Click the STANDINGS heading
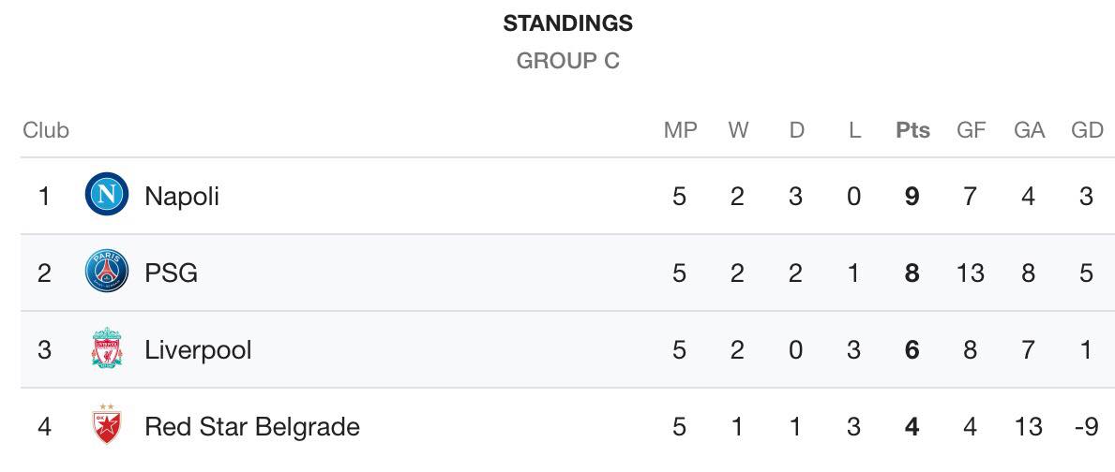 coord(567,24)
